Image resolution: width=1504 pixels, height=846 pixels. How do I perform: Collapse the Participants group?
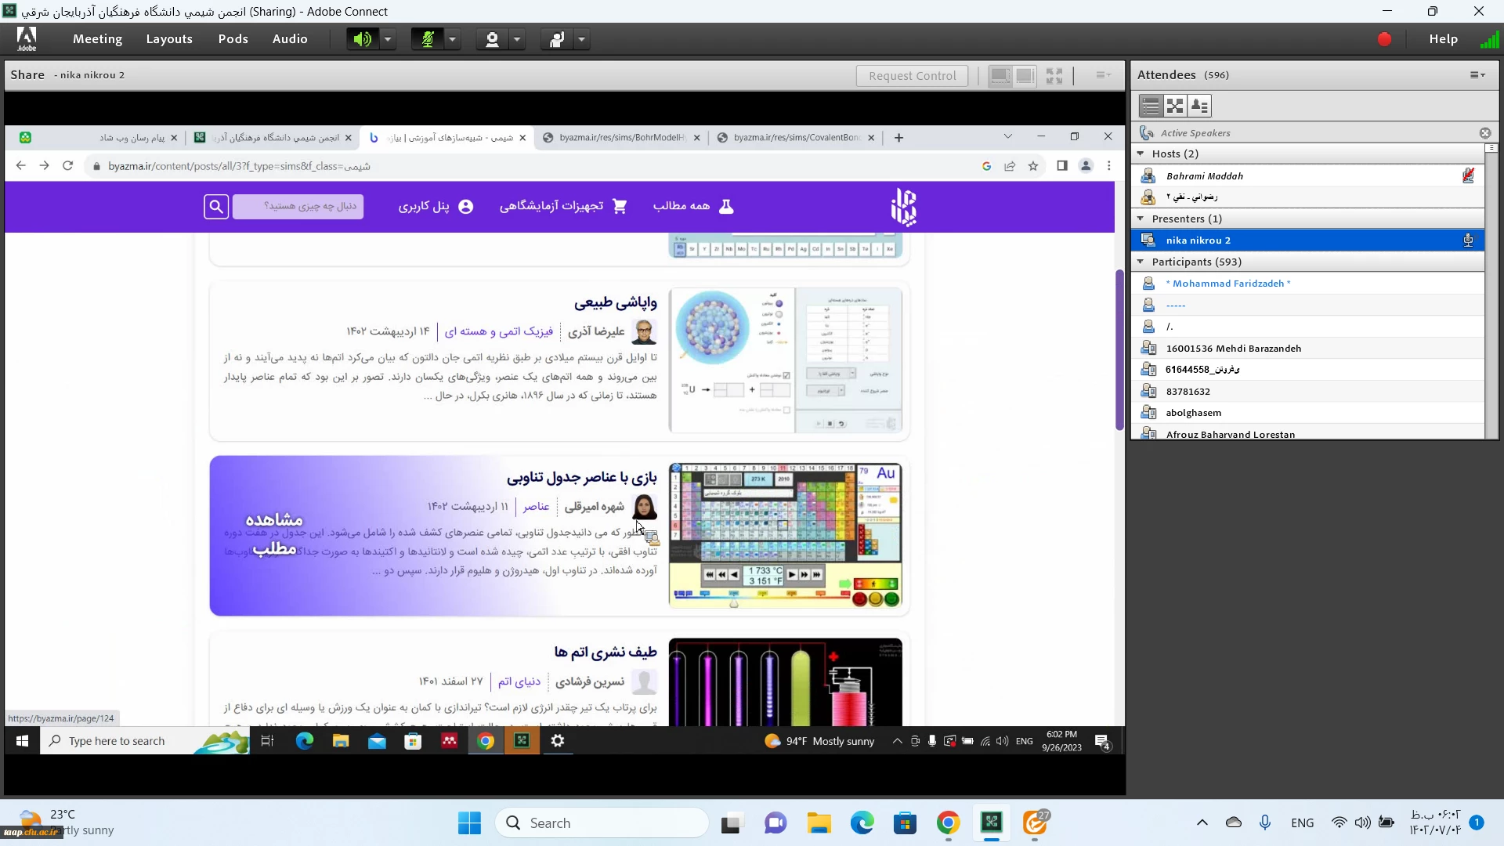click(x=1141, y=262)
